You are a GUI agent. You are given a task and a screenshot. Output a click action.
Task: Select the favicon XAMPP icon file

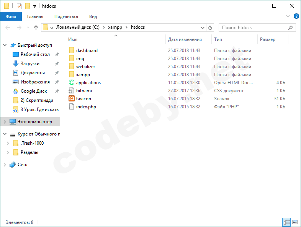coord(72,99)
